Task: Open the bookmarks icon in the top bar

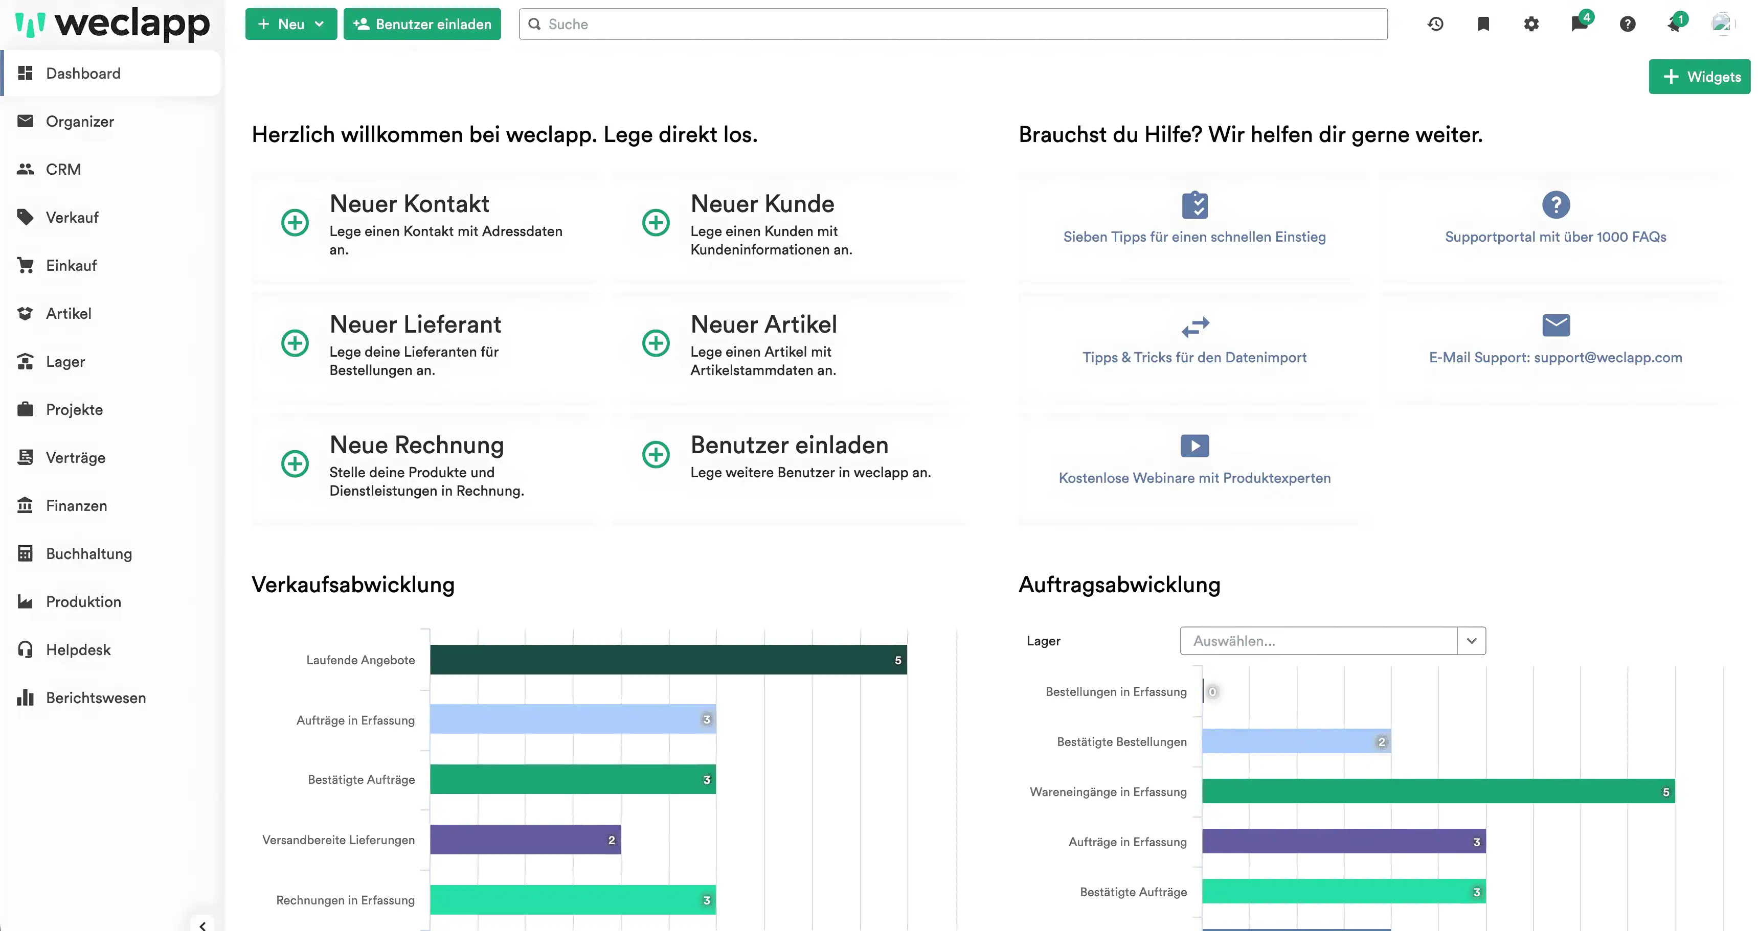Action: (x=1483, y=24)
